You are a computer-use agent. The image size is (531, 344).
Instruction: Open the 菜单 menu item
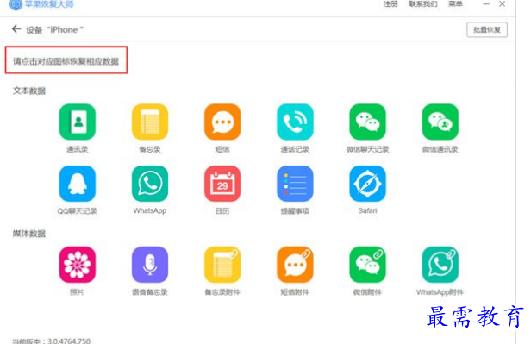click(x=455, y=4)
